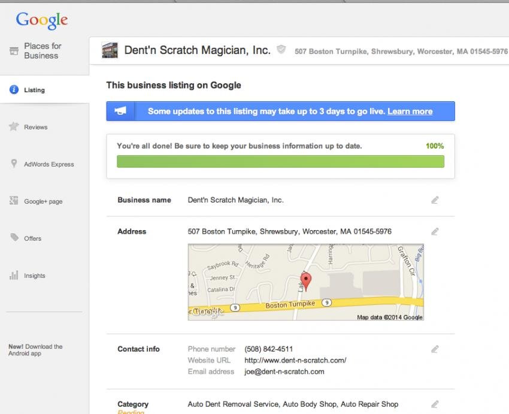This screenshot has height=414, width=509.
Task: Click the star icon beside Reviews
Action: (14, 126)
